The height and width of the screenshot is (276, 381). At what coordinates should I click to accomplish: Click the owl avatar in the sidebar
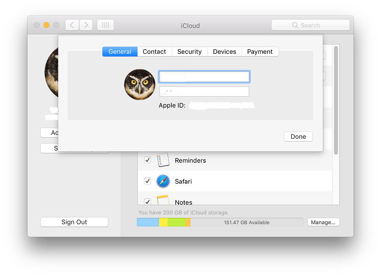[51, 72]
